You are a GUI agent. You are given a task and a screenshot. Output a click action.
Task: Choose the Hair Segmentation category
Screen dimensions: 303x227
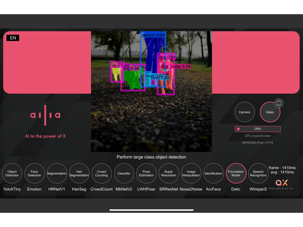pyautogui.click(x=79, y=173)
